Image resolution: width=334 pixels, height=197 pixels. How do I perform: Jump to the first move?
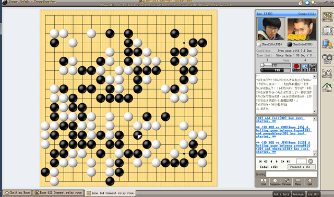pos(260,162)
